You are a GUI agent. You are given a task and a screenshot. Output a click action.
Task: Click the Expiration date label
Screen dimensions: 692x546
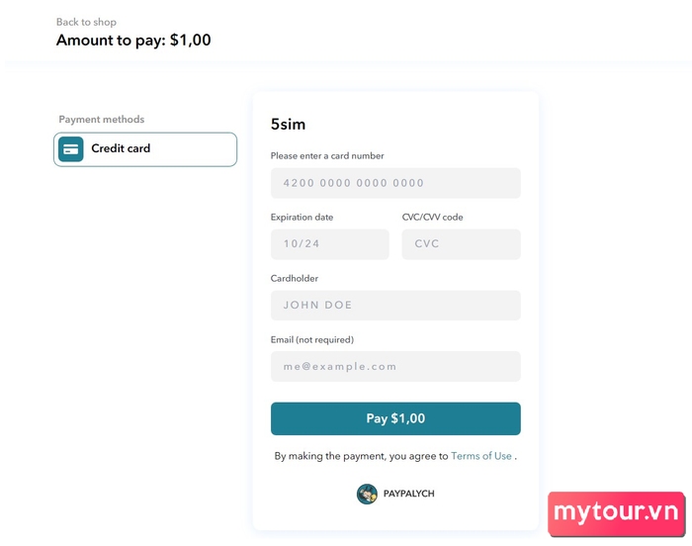(x=302, y=217)
